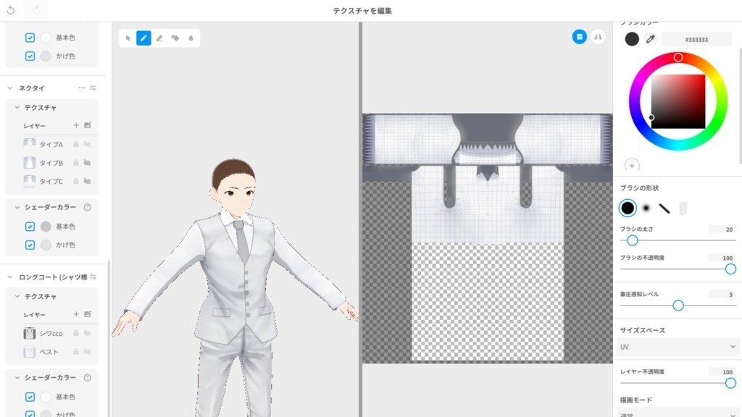Click the undo arrow button

[10, 10]
